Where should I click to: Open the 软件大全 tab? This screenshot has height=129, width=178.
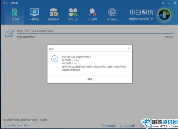[73, 15]
